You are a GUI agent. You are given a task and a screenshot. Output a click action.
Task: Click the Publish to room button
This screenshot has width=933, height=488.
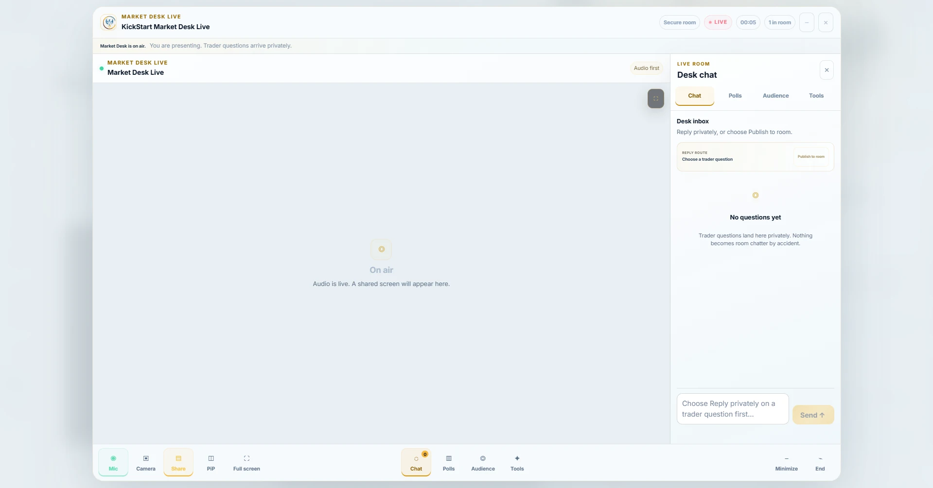811,157
